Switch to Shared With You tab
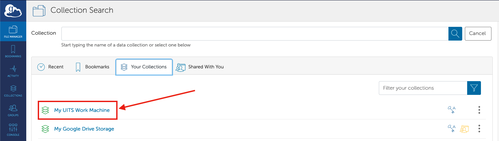The width and height of the screenshot is (499, 141). pos(200,67)
